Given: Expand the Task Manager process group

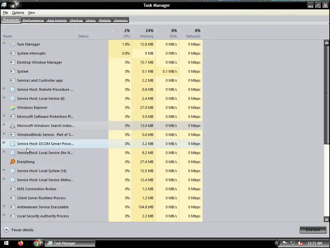Looking at the screenshot, I should click(x=4, y=43).
